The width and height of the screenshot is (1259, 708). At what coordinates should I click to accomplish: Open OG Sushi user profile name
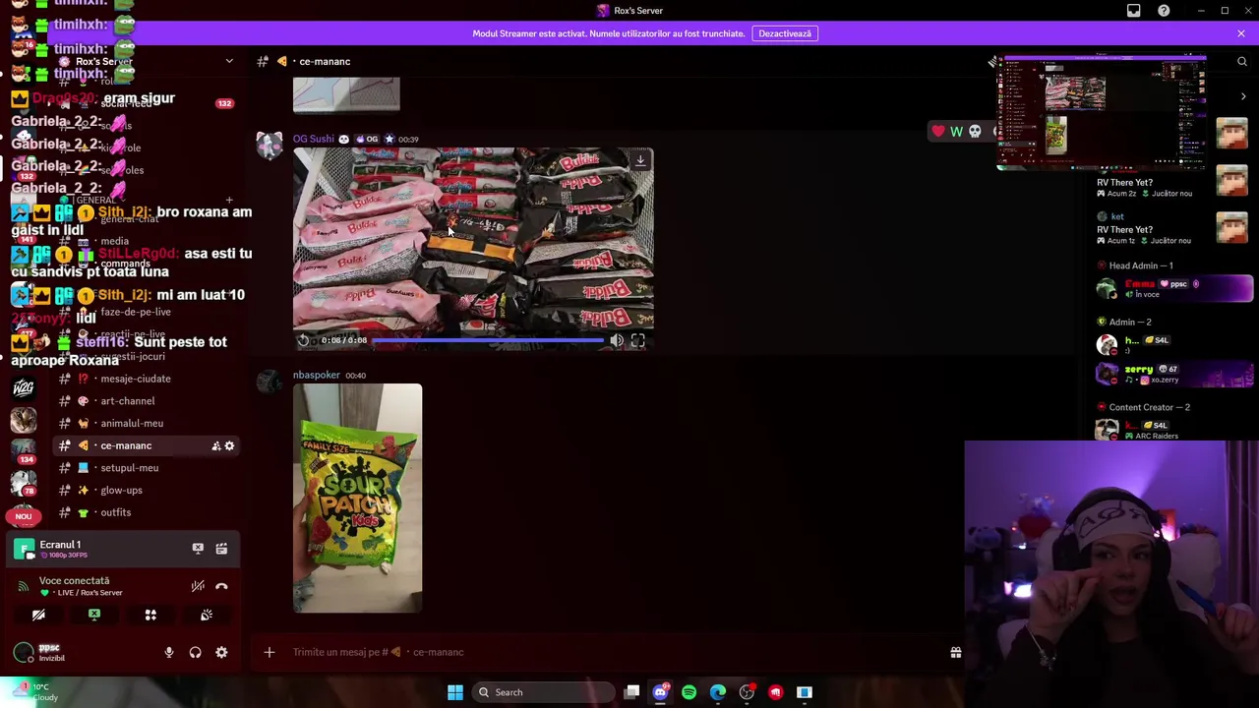tap(313, 139)
